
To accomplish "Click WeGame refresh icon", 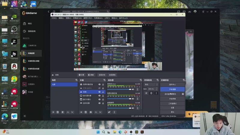I will (x=54, y=12).
